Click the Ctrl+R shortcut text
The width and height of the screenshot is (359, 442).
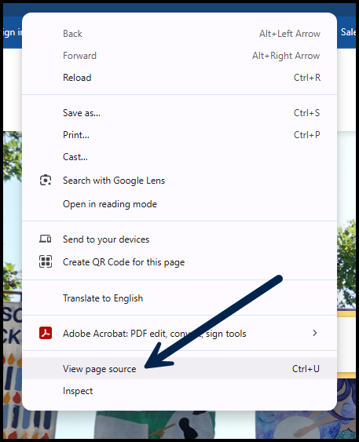coord(307,78)
